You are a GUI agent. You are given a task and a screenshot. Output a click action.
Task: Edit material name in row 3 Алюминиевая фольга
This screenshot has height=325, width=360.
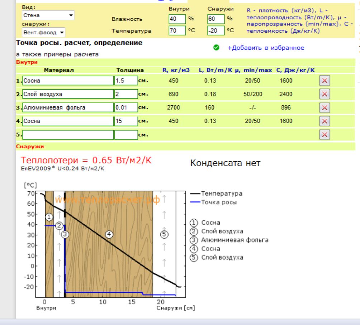(x=68, y=107)
